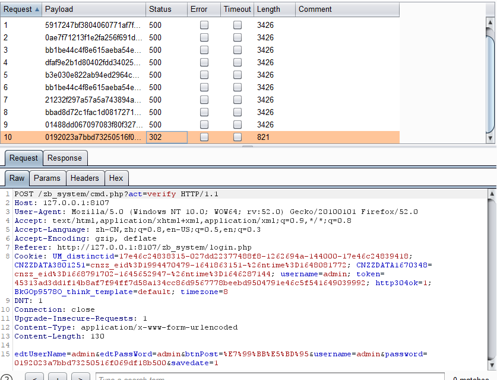This screenshot has width=497, height=380.
Task: Click the request viewer scrollbar thumb
Action: [492, 279]
